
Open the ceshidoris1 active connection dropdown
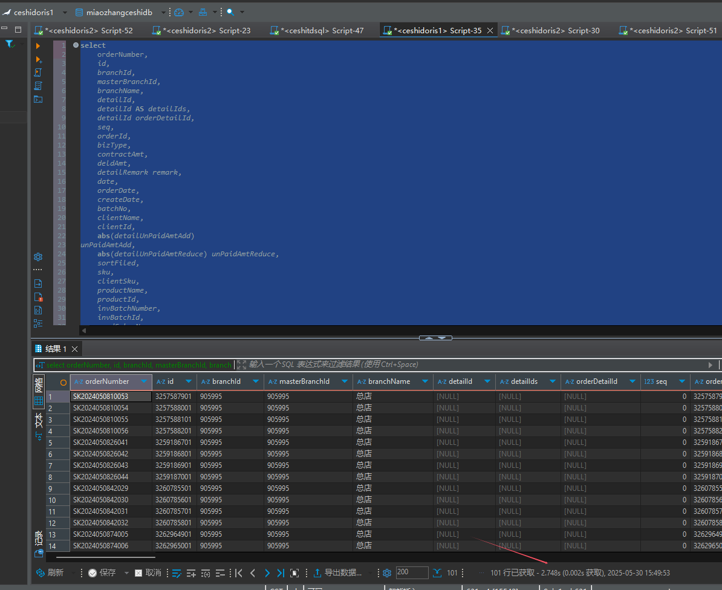point(65,13)
